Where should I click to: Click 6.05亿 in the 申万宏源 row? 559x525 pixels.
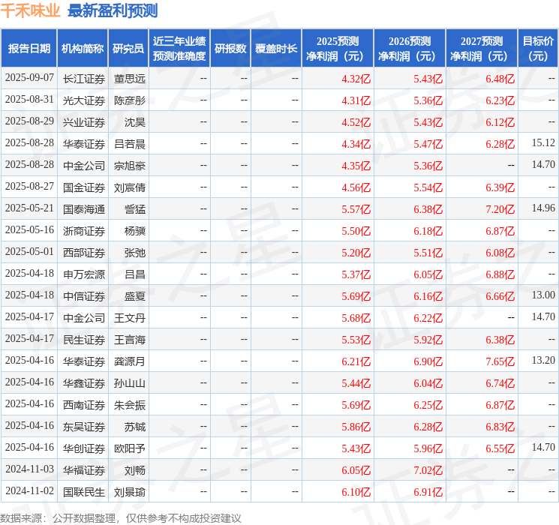(428, 274)
